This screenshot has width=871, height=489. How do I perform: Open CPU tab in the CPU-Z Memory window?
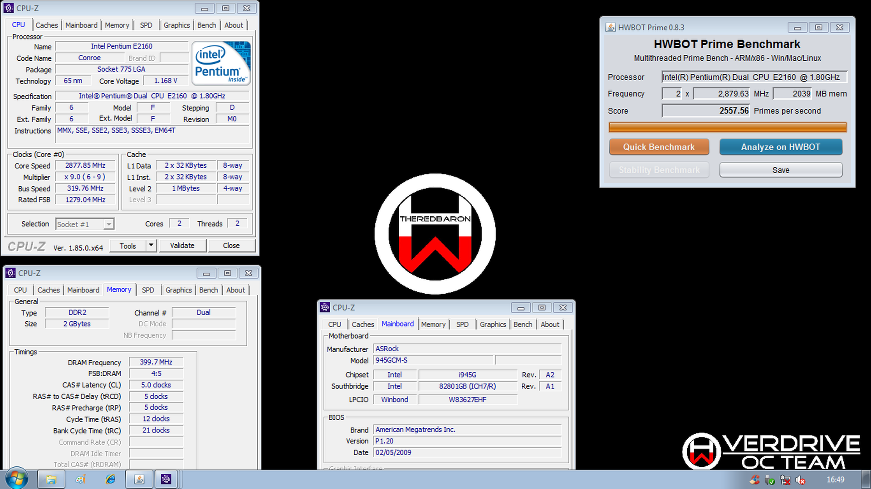(20, 290)
